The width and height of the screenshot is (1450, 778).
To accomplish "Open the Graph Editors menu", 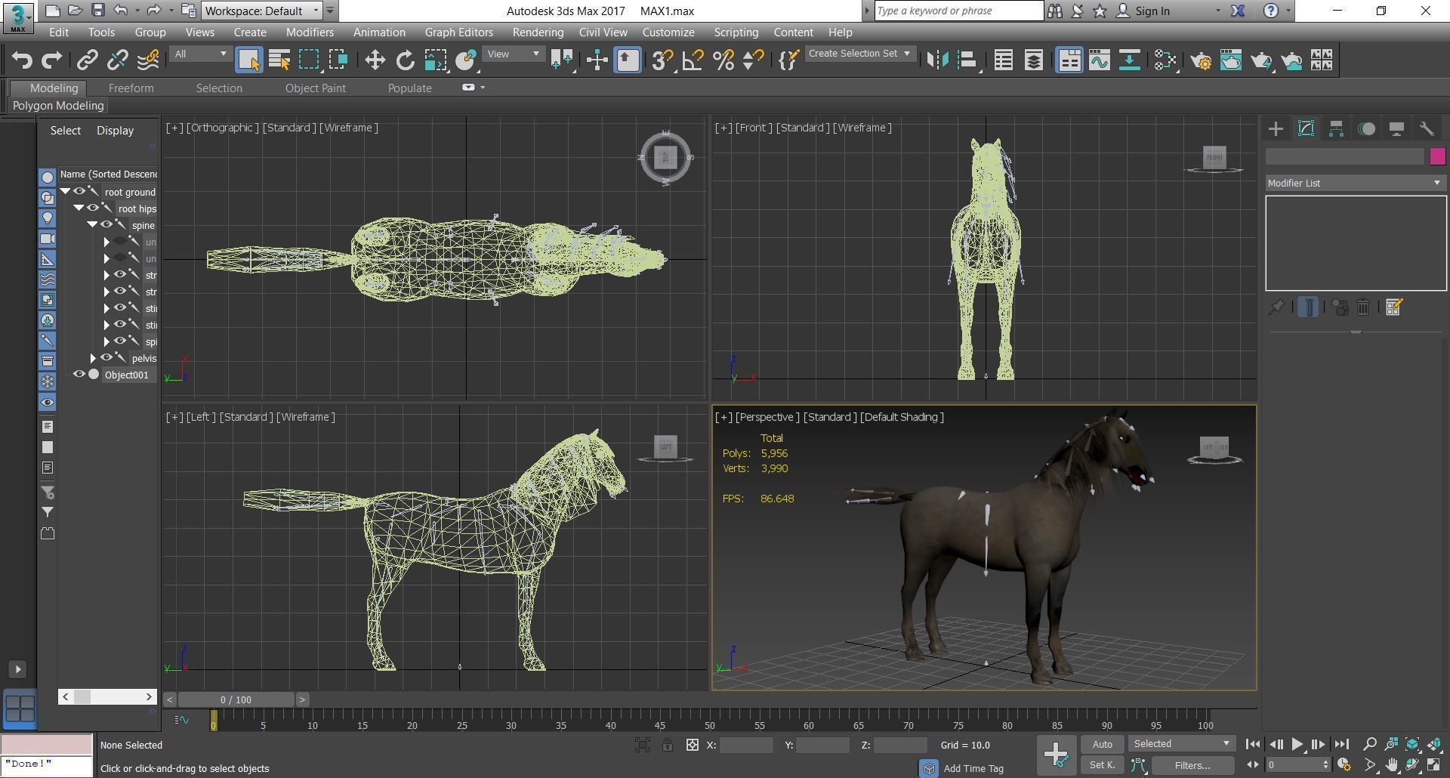I will tap(458, 32).
